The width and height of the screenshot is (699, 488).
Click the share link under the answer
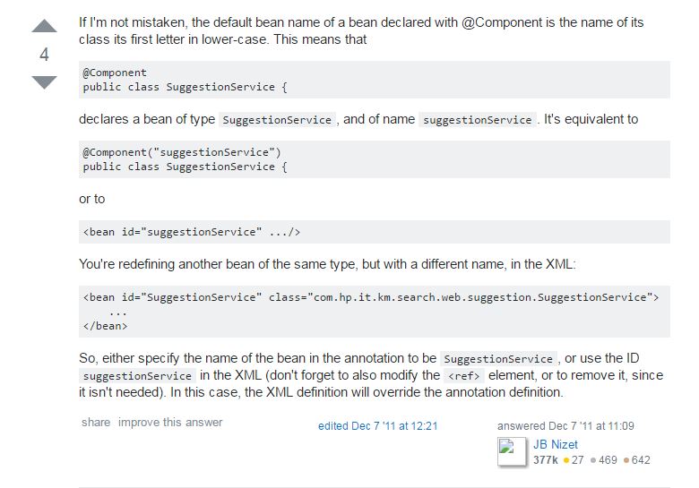[x=96, y=422]
